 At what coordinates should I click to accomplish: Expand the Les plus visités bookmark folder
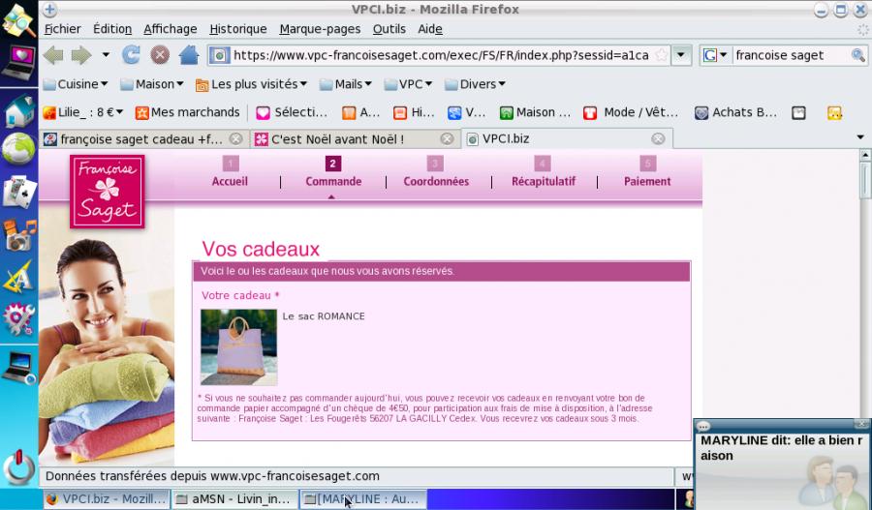click(252, 84)
